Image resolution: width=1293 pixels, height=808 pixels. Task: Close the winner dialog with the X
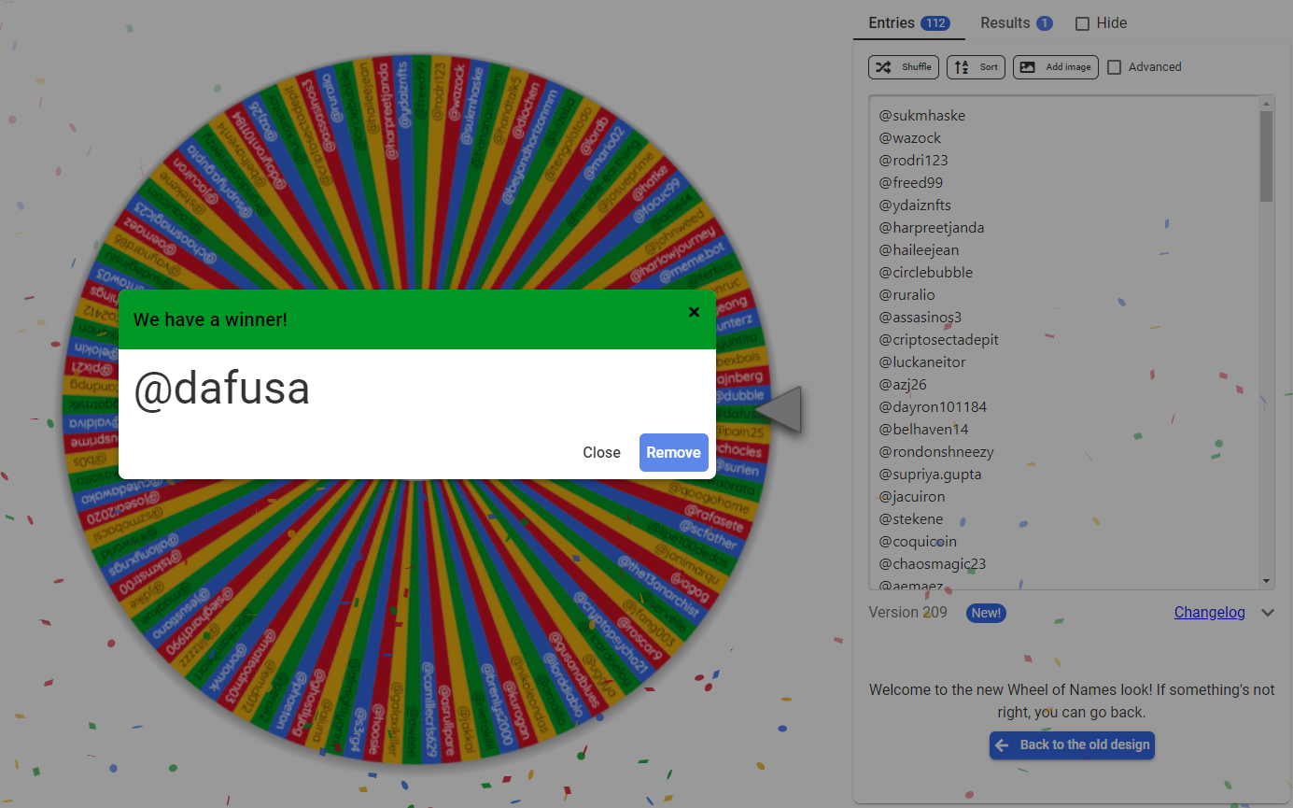[694, 312]
